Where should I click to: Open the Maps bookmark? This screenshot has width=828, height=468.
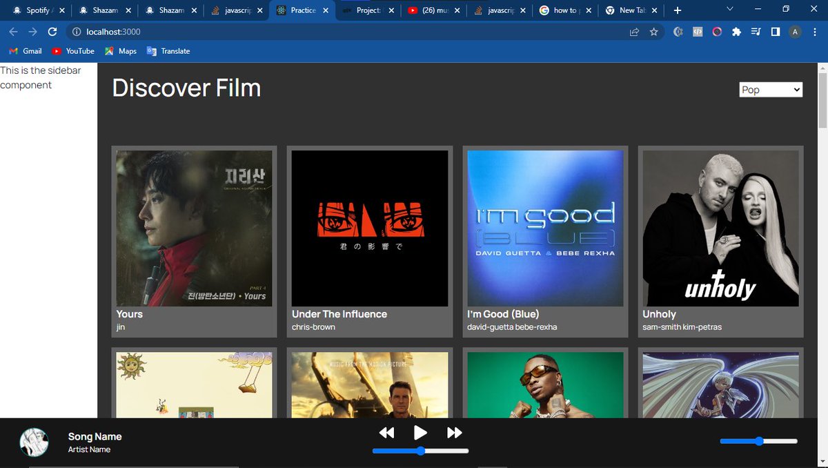(121, 51)
